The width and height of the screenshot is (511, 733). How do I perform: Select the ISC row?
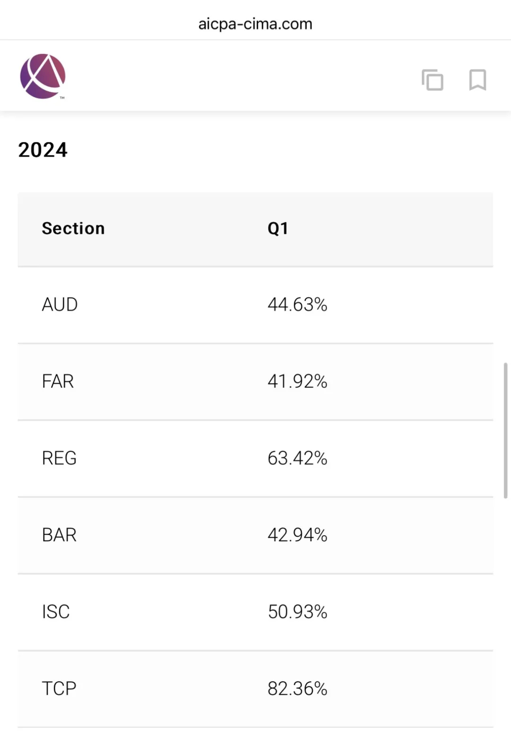pos(55,612)
